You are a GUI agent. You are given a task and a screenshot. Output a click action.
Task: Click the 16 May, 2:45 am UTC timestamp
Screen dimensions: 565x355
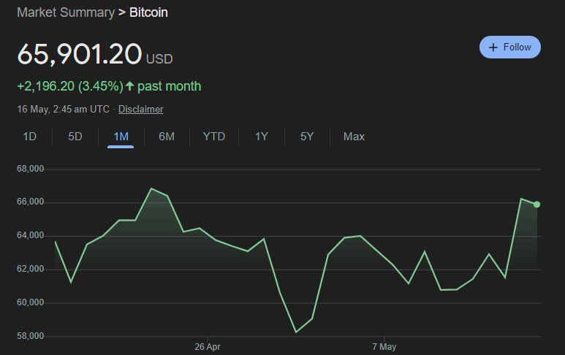[63, 109]
